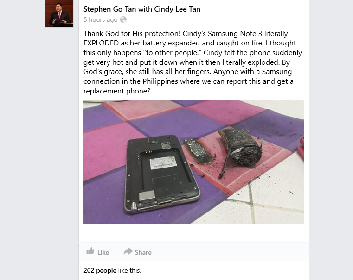
Task: Click the word 'with' between the names
Action: click(x=145, y=9)
